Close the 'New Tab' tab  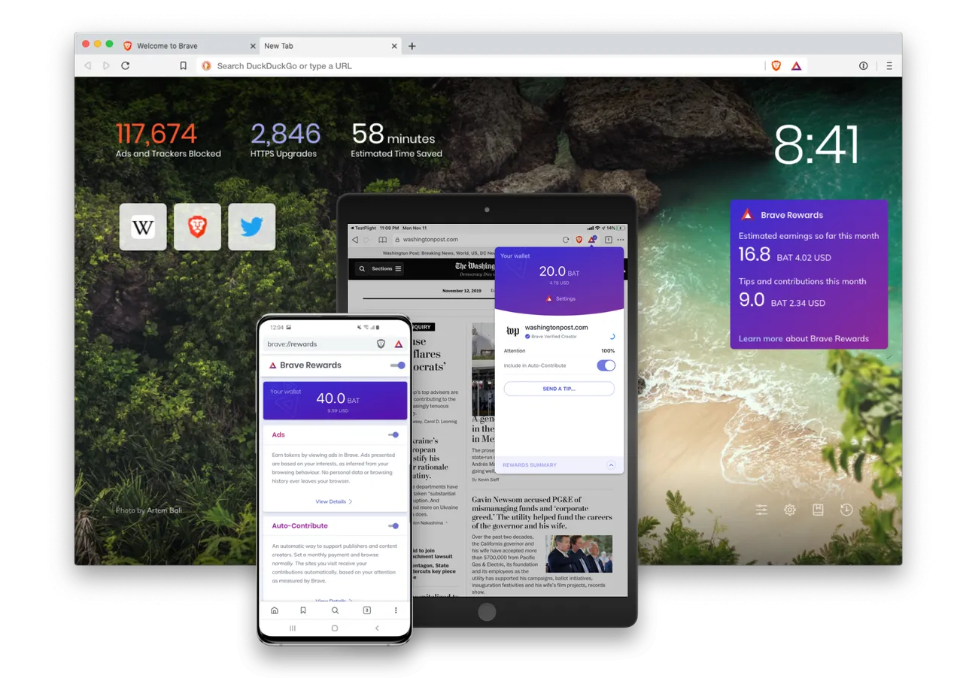[x=394, y=46]
